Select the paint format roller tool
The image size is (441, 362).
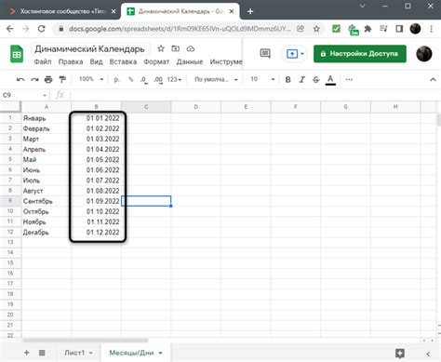(62, 80)
